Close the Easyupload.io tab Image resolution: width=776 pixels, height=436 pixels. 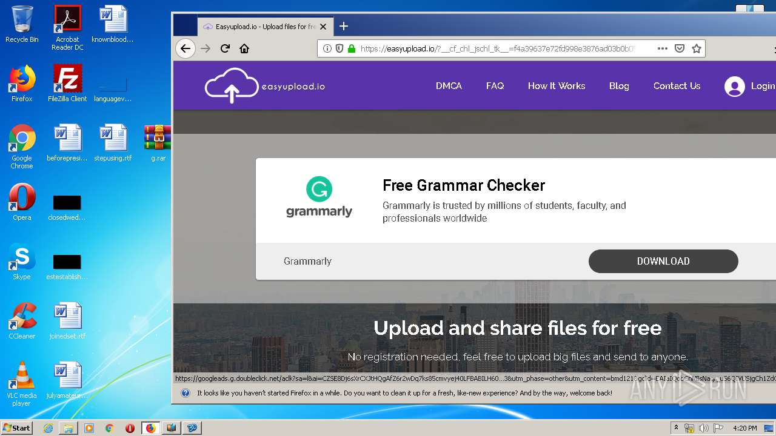tap(323, 27)
